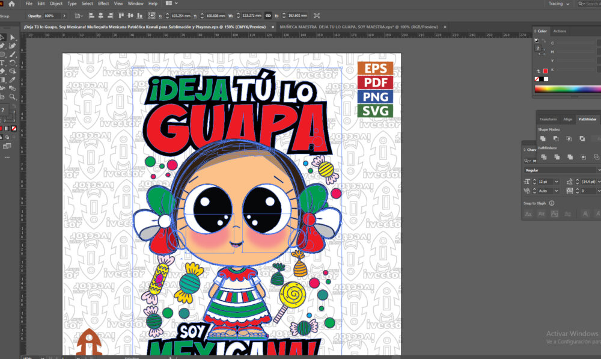The width and height of the screenshot is (601, 359).
Task: Select the Blend tool
Action: tap(13, 88)
